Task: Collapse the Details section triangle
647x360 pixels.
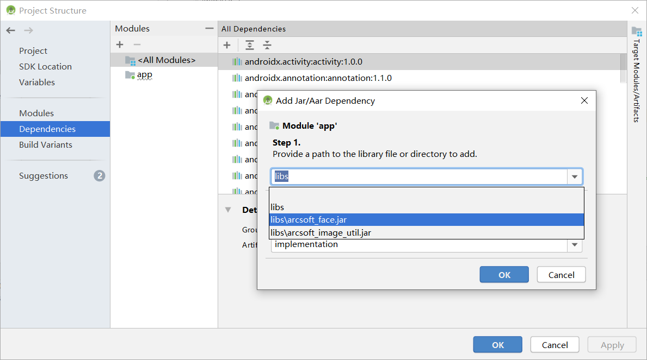Action: 227,210
